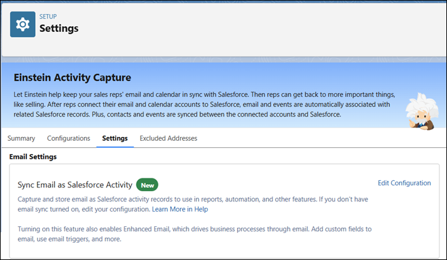Follow the Learn More in Help link
This screenshot has height=260, width=447.
tap(180, 209)
